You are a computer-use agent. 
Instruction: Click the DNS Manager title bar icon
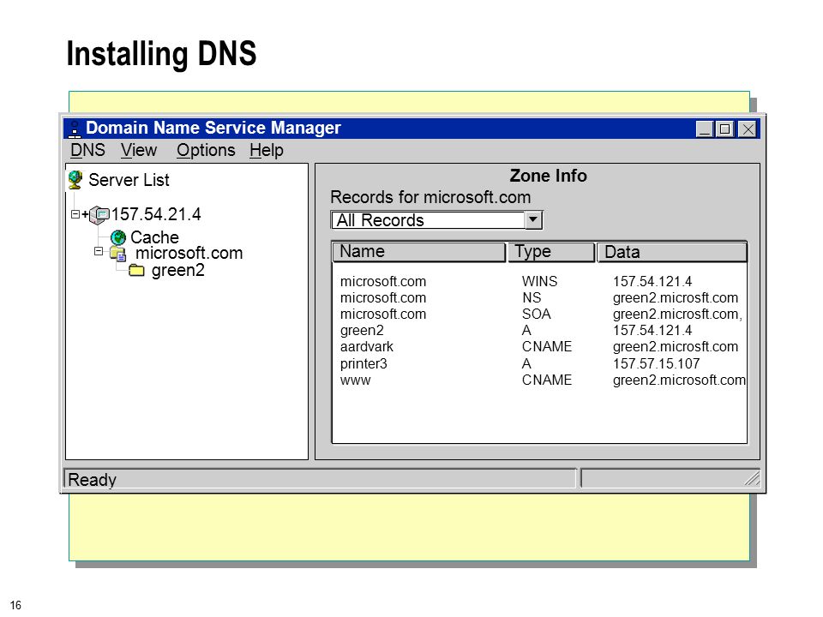75,129
